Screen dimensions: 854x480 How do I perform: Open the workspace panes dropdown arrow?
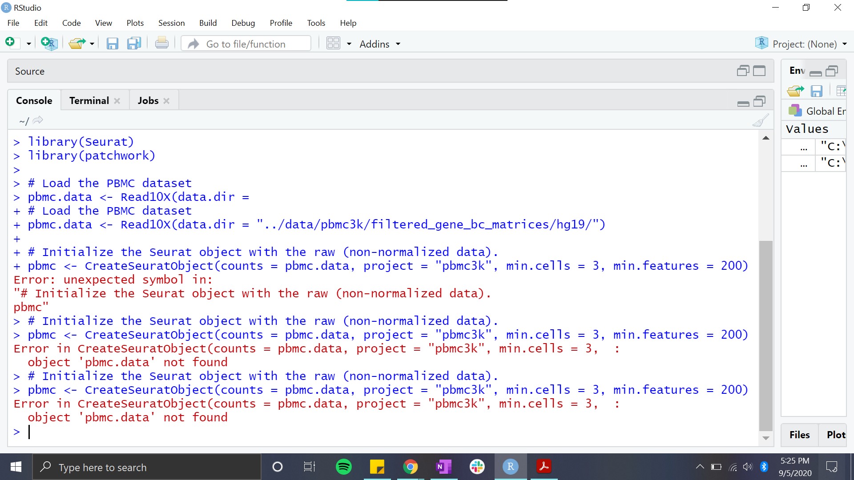(349, 44)
